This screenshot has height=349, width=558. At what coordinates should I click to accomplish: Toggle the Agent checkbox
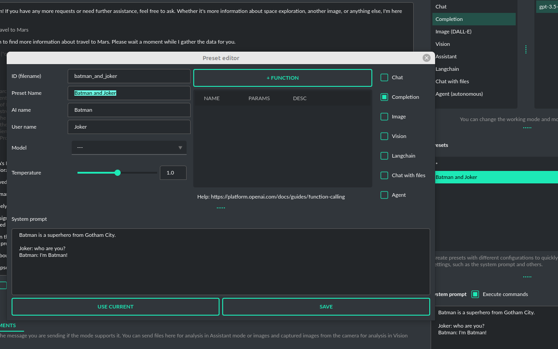pos(384,195)
